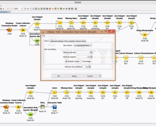Select the Missing Value node Node 101
The image size is (156, 126).
click(x=71, y=22)
